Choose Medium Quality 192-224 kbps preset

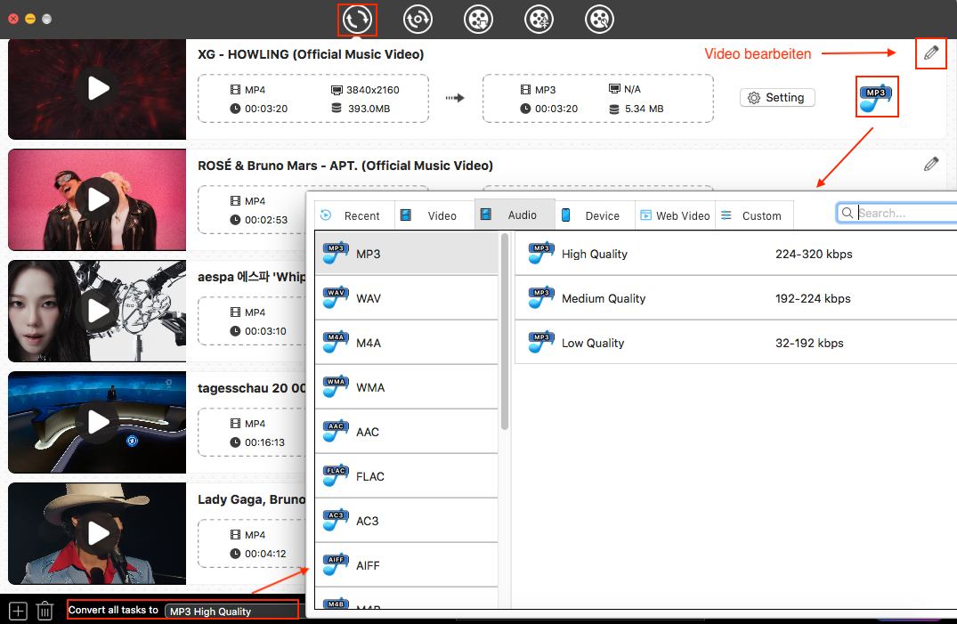(x=736, y=298)
